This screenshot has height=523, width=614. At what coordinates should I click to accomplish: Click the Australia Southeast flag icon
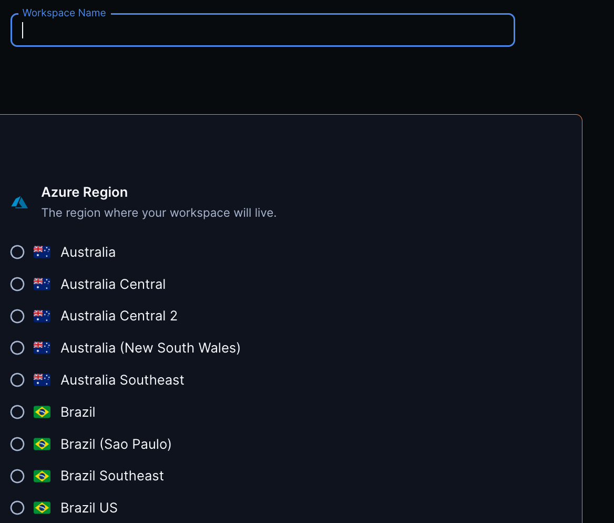tap(42, 379)
